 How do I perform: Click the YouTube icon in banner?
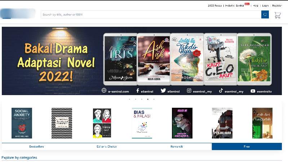(x=253, y=91)
